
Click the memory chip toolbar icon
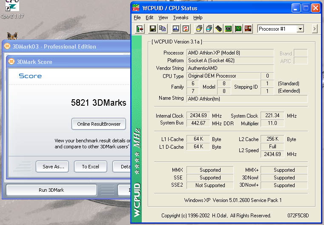218,29
